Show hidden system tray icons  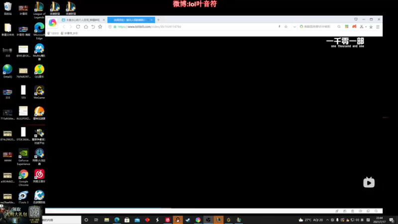[327, 220]
